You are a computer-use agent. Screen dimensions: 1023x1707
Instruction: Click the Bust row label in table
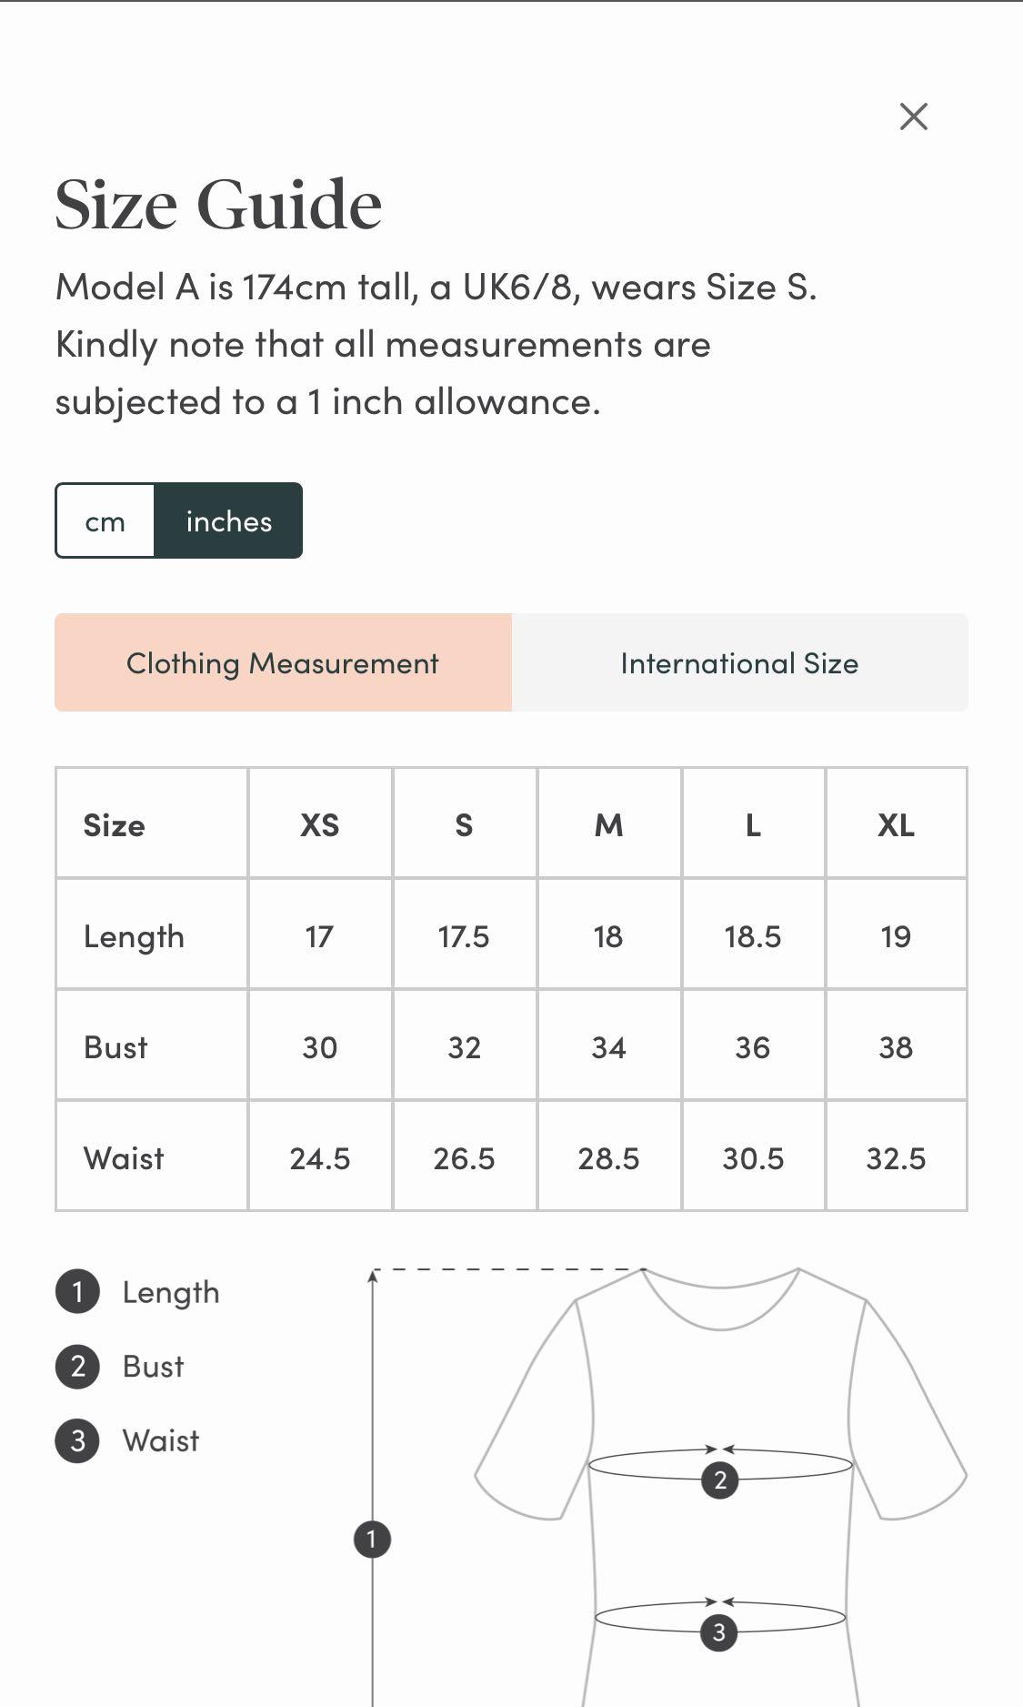click(x=115, y=1047)
